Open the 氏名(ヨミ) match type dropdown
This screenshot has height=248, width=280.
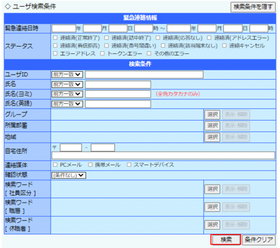(67, 94)
